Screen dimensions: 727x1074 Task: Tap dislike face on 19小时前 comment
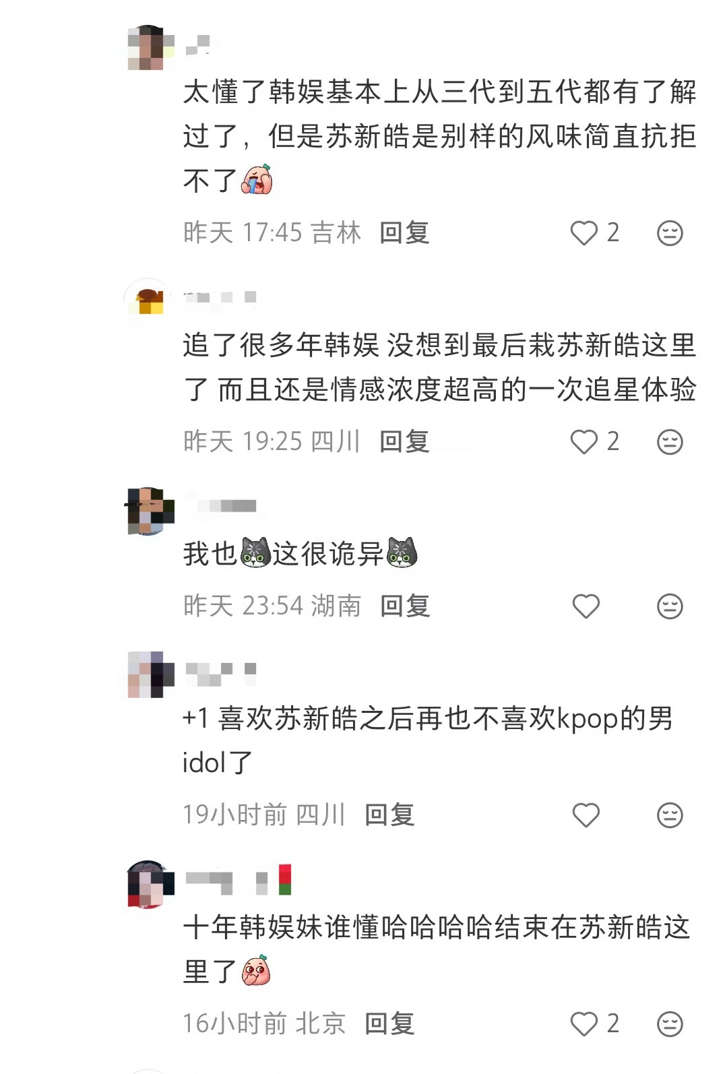click(670, 815)
